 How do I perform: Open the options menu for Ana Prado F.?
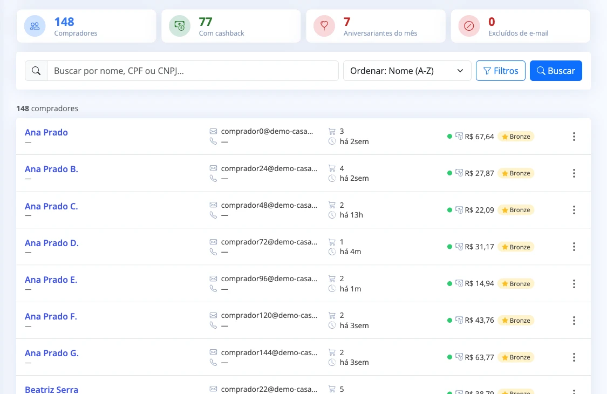[x=574, y=321]
